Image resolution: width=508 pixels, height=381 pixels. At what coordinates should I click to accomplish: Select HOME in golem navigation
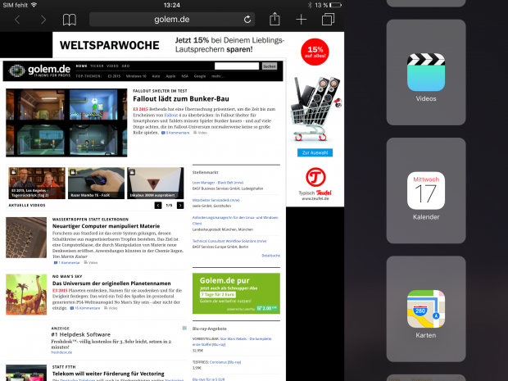click(81, 66)
